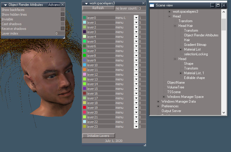Viewport: 231px width, 152px height.
Task: Open the Advanced tab of Object Render Attributes
Action: [54, 5]
